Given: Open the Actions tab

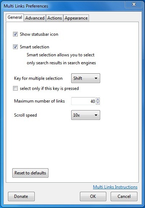Looking at the screenshot, I should (55, 18).
